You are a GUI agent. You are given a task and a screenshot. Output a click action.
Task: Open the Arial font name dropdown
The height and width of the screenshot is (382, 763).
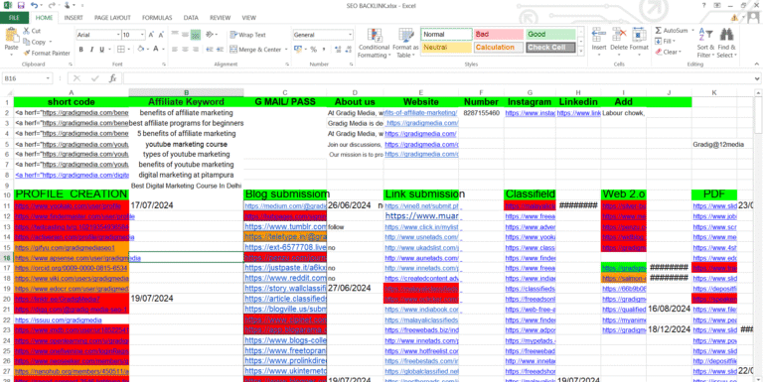(118, 35)
